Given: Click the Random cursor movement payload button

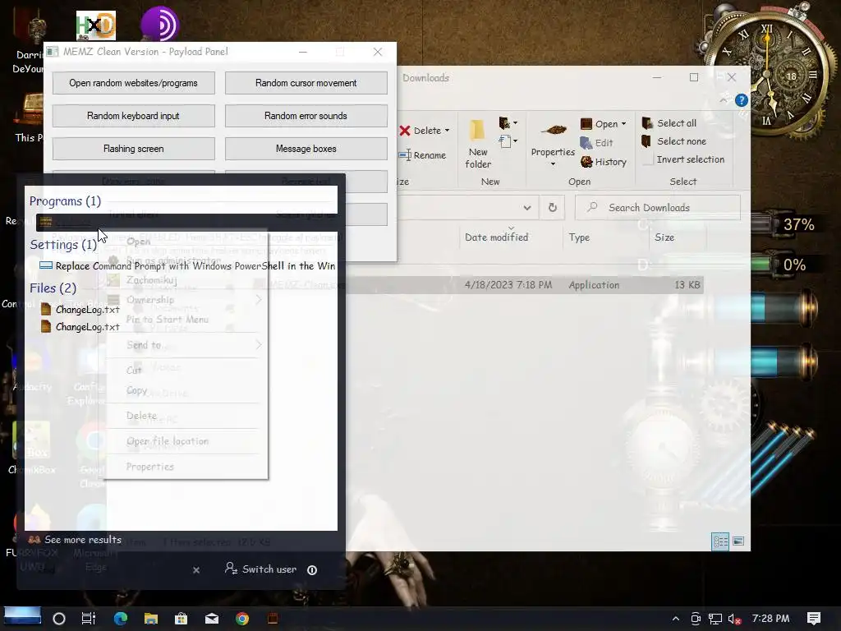Looking at the screenshot, I should coord(306,83).
